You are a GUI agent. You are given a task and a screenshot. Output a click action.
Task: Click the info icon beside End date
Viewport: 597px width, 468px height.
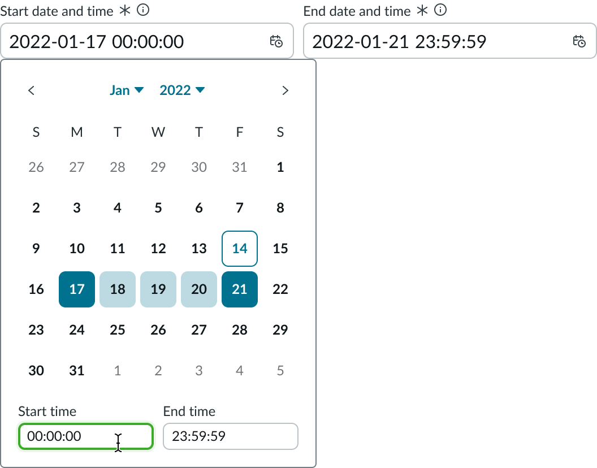point(439,10)
